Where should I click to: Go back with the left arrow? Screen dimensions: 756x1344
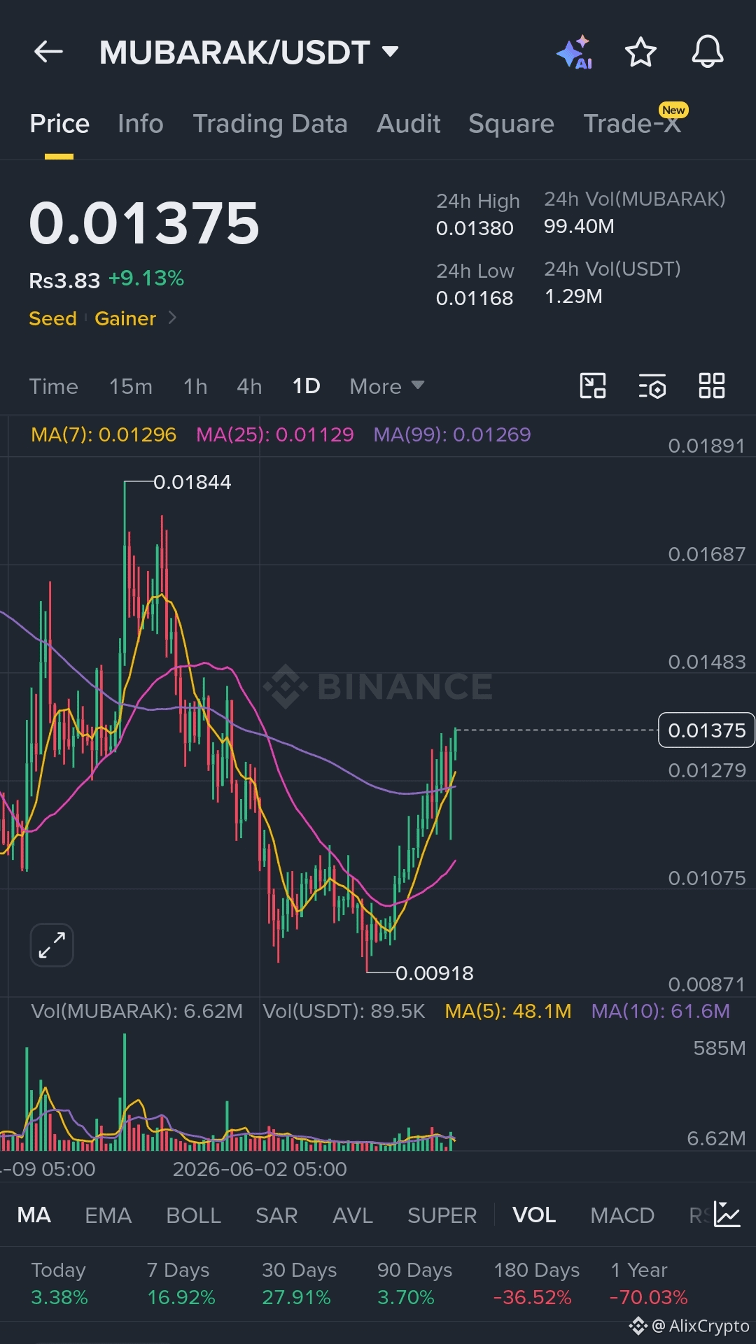pyautogui.click(x=48, y=52)
